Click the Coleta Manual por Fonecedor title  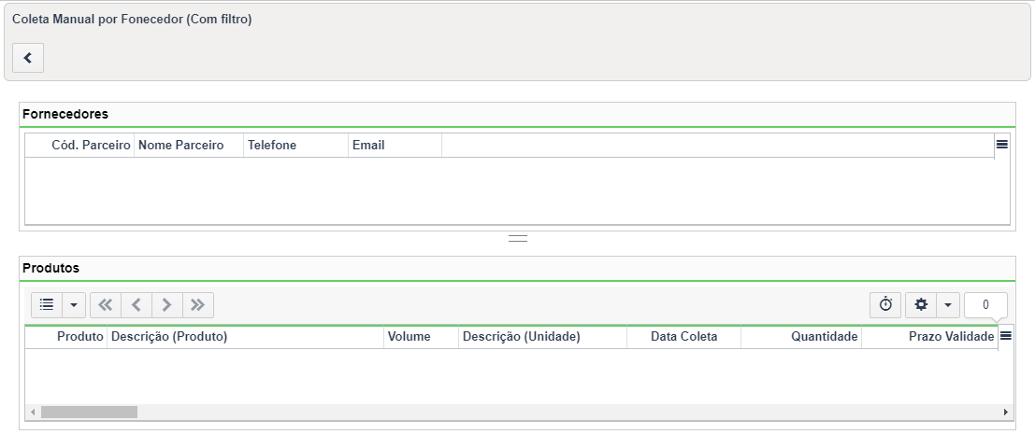coord(132,20)
